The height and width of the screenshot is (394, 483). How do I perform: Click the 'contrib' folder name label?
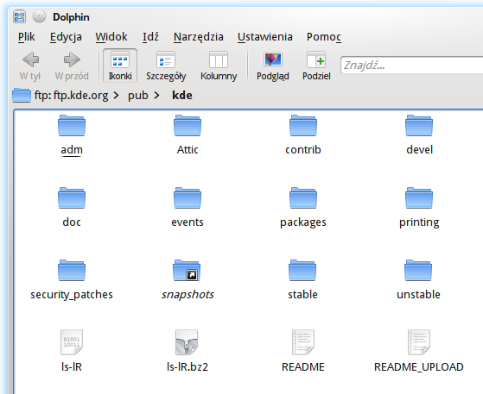coord(303,150)
